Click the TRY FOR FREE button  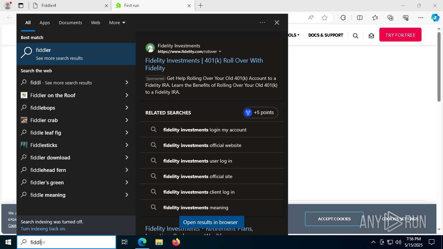tap(400, 35)
